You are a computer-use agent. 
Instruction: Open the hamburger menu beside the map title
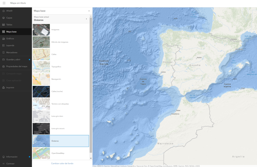point(4,3)
